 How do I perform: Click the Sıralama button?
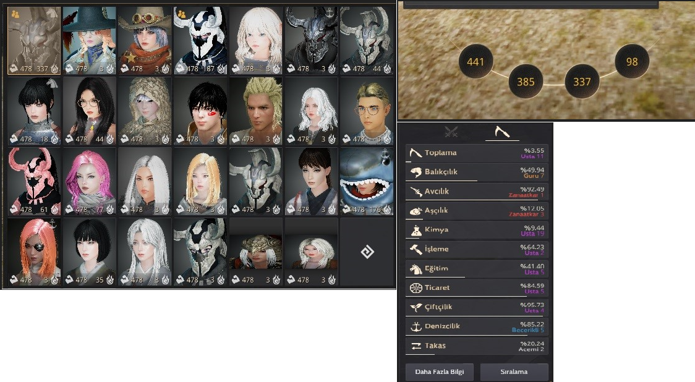click(x=514, y=372)
